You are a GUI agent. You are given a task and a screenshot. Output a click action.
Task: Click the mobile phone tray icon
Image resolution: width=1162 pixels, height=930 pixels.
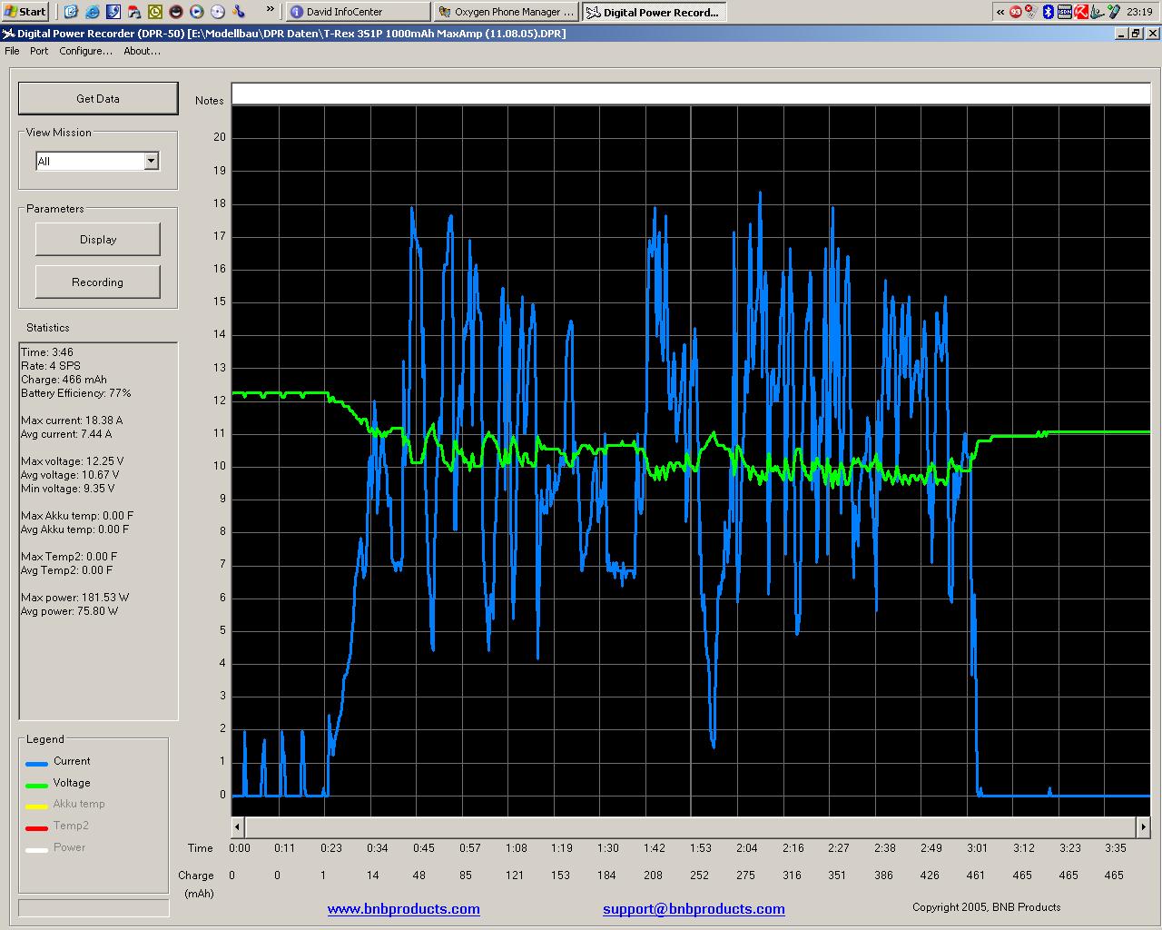[1113, 12]
